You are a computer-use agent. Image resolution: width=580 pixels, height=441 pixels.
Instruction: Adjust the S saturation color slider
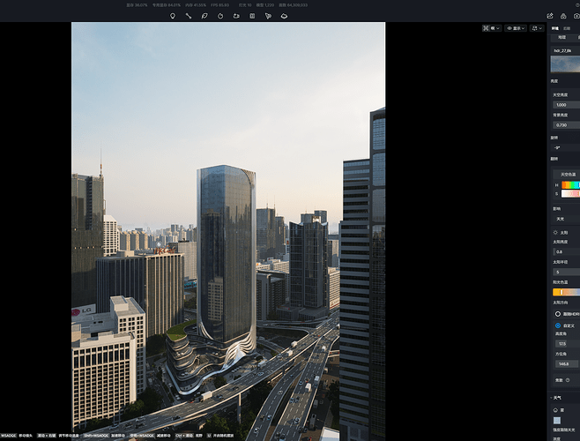point(571,194)
